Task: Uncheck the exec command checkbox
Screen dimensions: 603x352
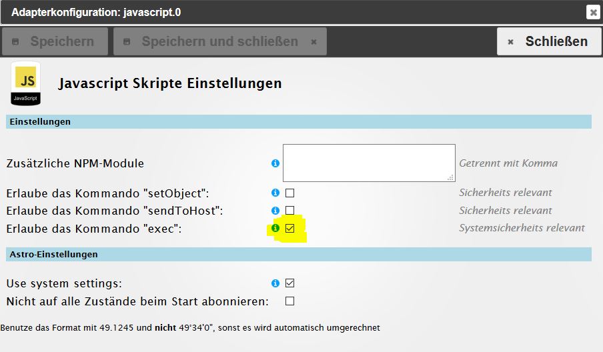Action: point(290,228)
